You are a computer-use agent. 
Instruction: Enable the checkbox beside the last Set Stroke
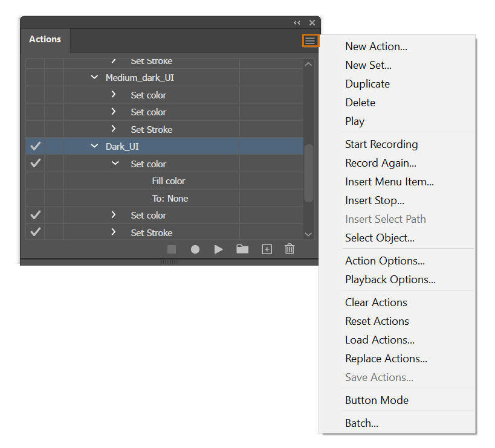coord(35,232)
